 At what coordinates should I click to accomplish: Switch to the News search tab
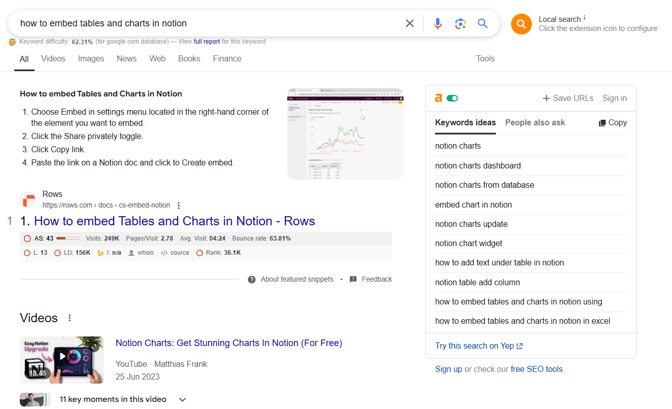click(x=126, y=59)
